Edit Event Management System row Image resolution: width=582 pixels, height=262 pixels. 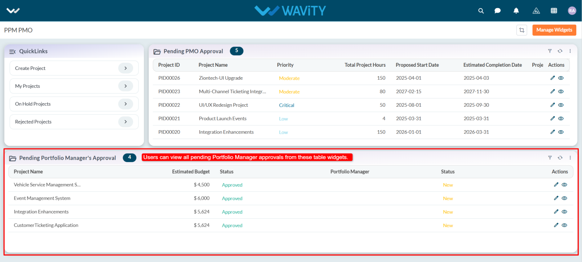(x=556, y=198)
